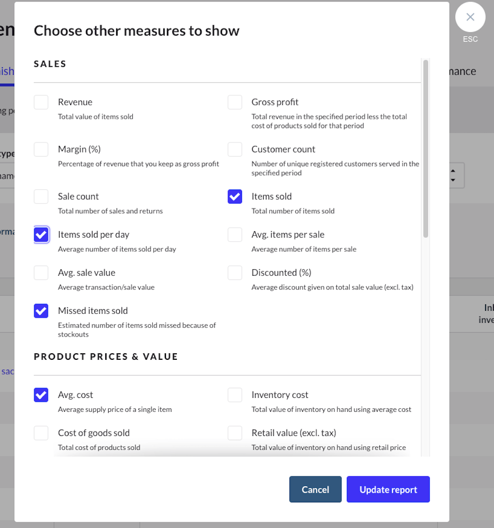Open the sort stepper arrows behind dialog
The width and height of the screenshot is (494, 528).
coord(453,176)
